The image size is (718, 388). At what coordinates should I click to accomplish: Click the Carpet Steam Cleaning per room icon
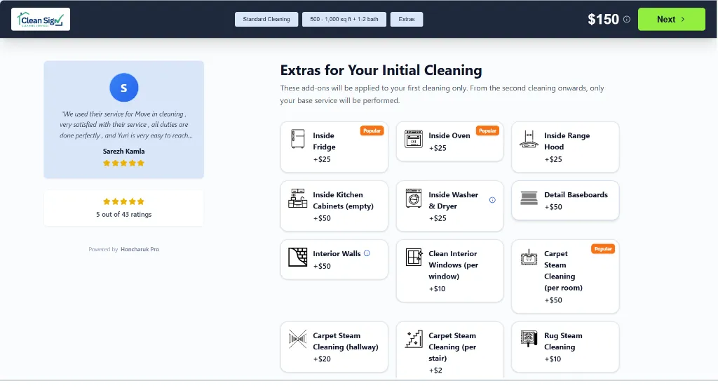529,257
